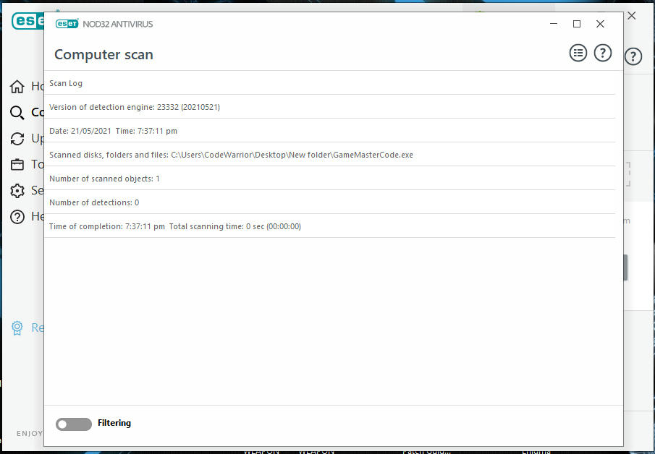Click the help icon beside Computer scan
The image size is (655, 454).
[x=602, y=53]
